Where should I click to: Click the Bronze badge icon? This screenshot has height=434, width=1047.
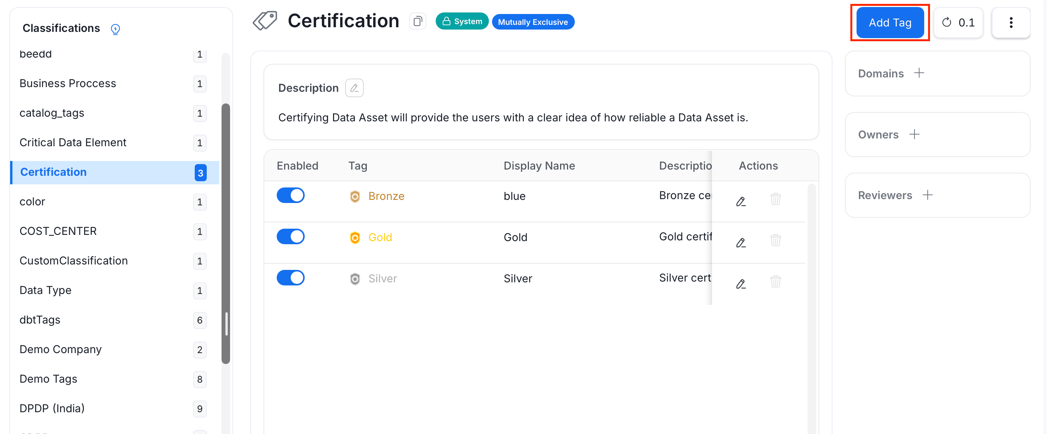355,196
